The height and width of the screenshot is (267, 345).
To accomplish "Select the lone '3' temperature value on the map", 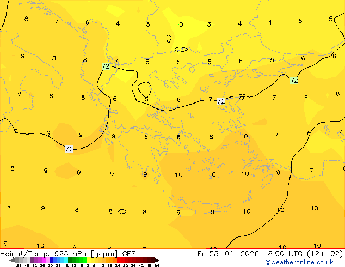I will (209, 24).
